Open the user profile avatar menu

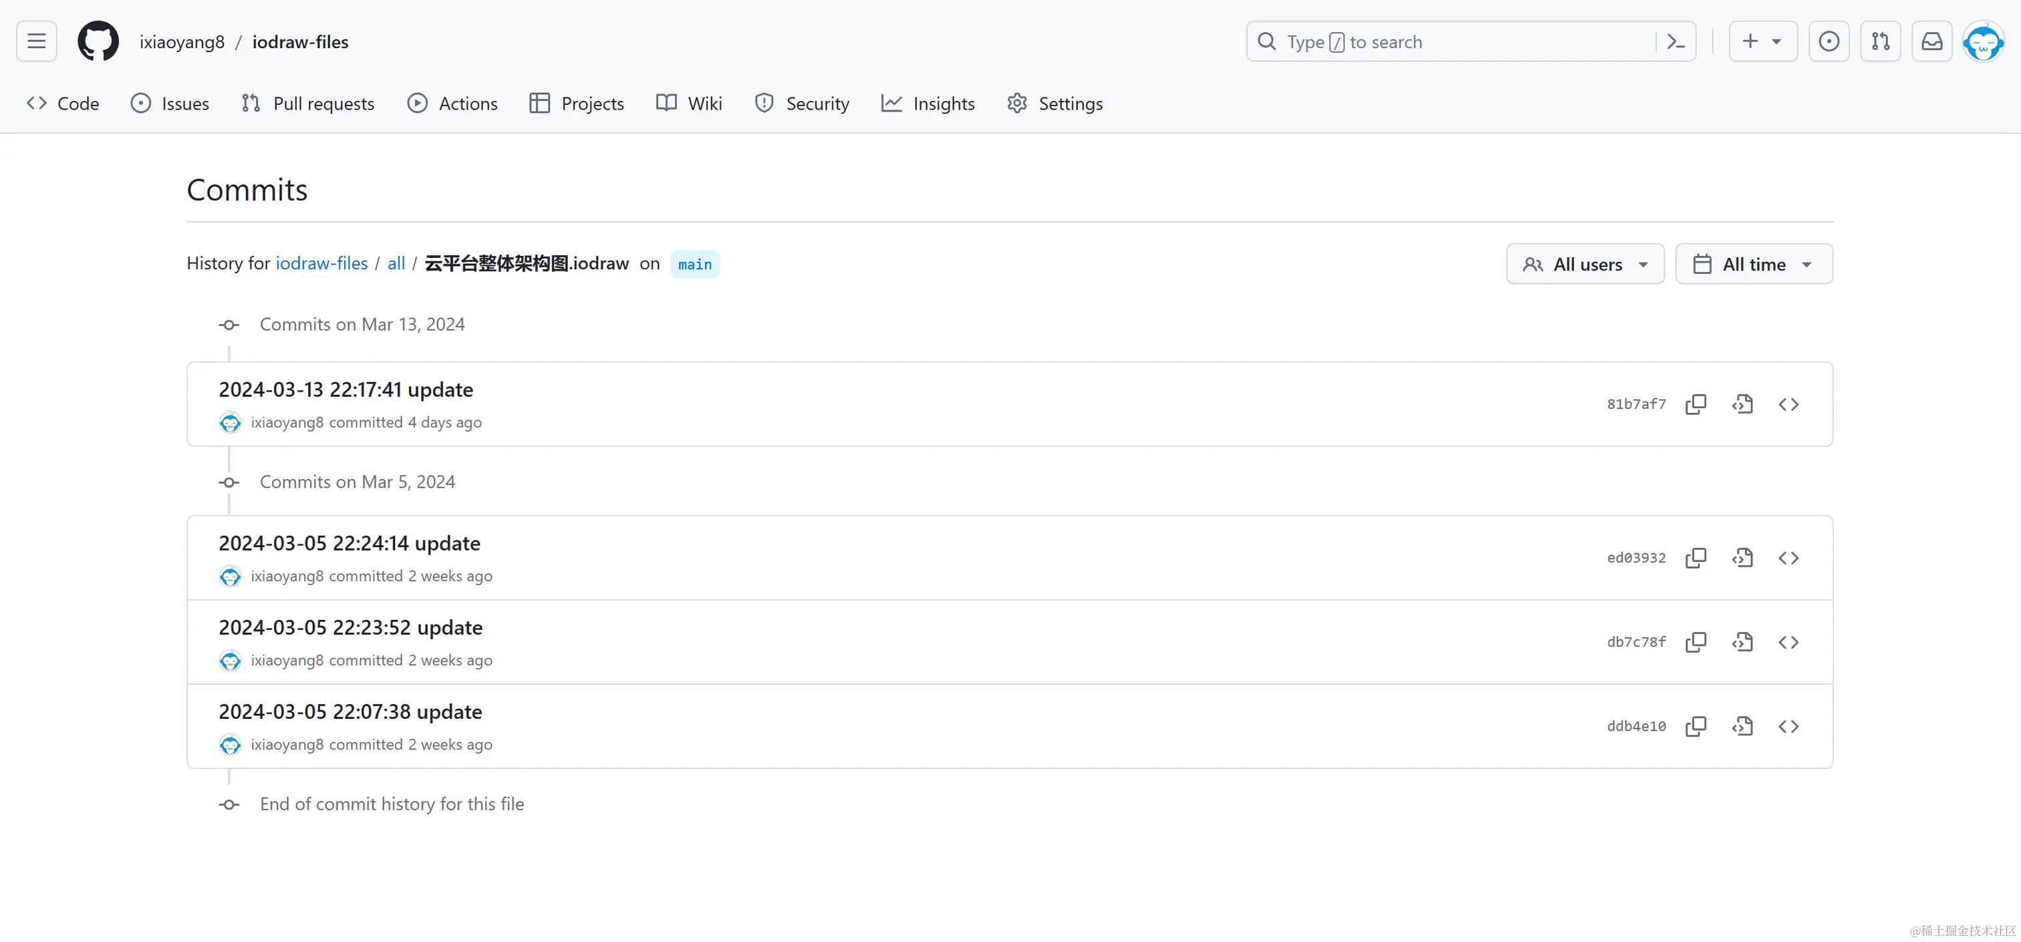click(x=1982, y=41)
